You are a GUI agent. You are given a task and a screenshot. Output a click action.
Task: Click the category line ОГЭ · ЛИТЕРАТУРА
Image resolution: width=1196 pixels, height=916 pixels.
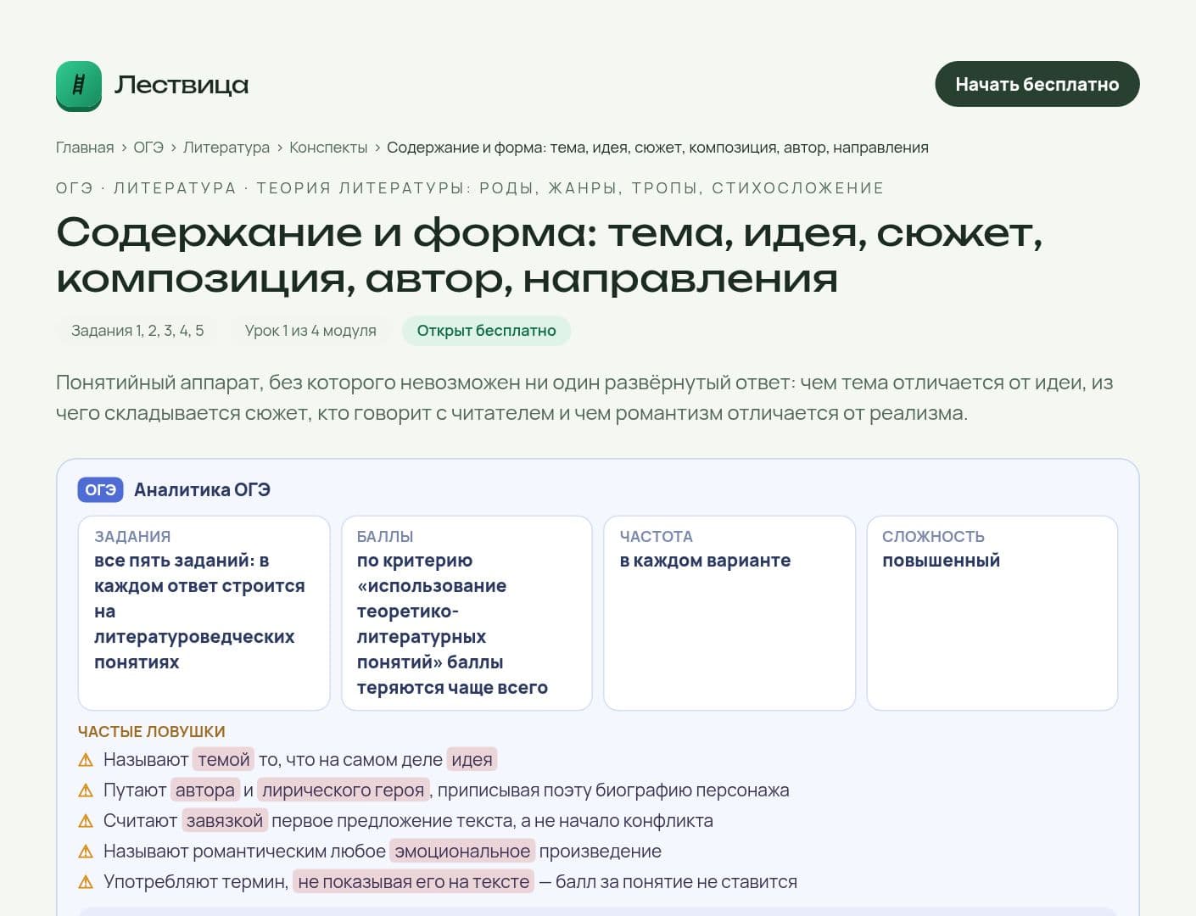tap(470, 188)
